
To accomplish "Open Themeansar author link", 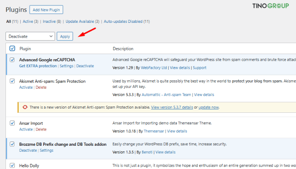I will click(154, 131).
